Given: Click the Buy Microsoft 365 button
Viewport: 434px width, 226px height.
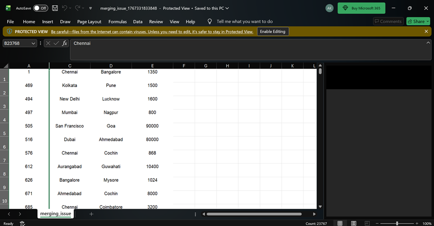Looking at the screenshot, I should (x=361, y=8).
